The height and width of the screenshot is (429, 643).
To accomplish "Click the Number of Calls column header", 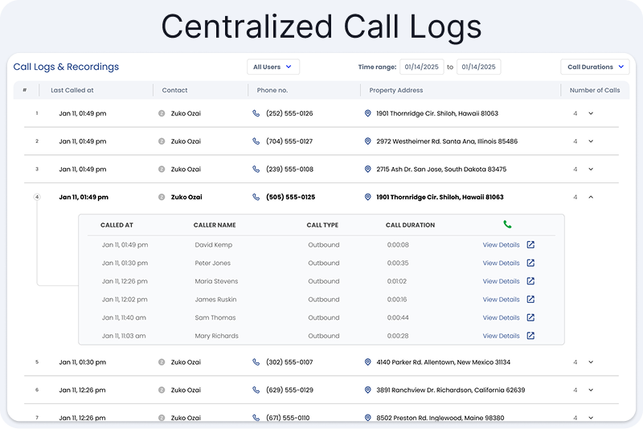I will pyautogui.click(x=594, y=91).
